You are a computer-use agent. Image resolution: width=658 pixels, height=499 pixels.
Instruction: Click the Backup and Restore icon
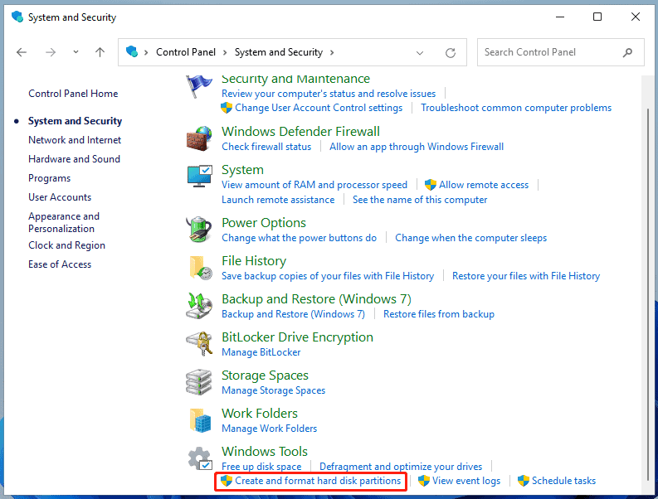[199, 306]
